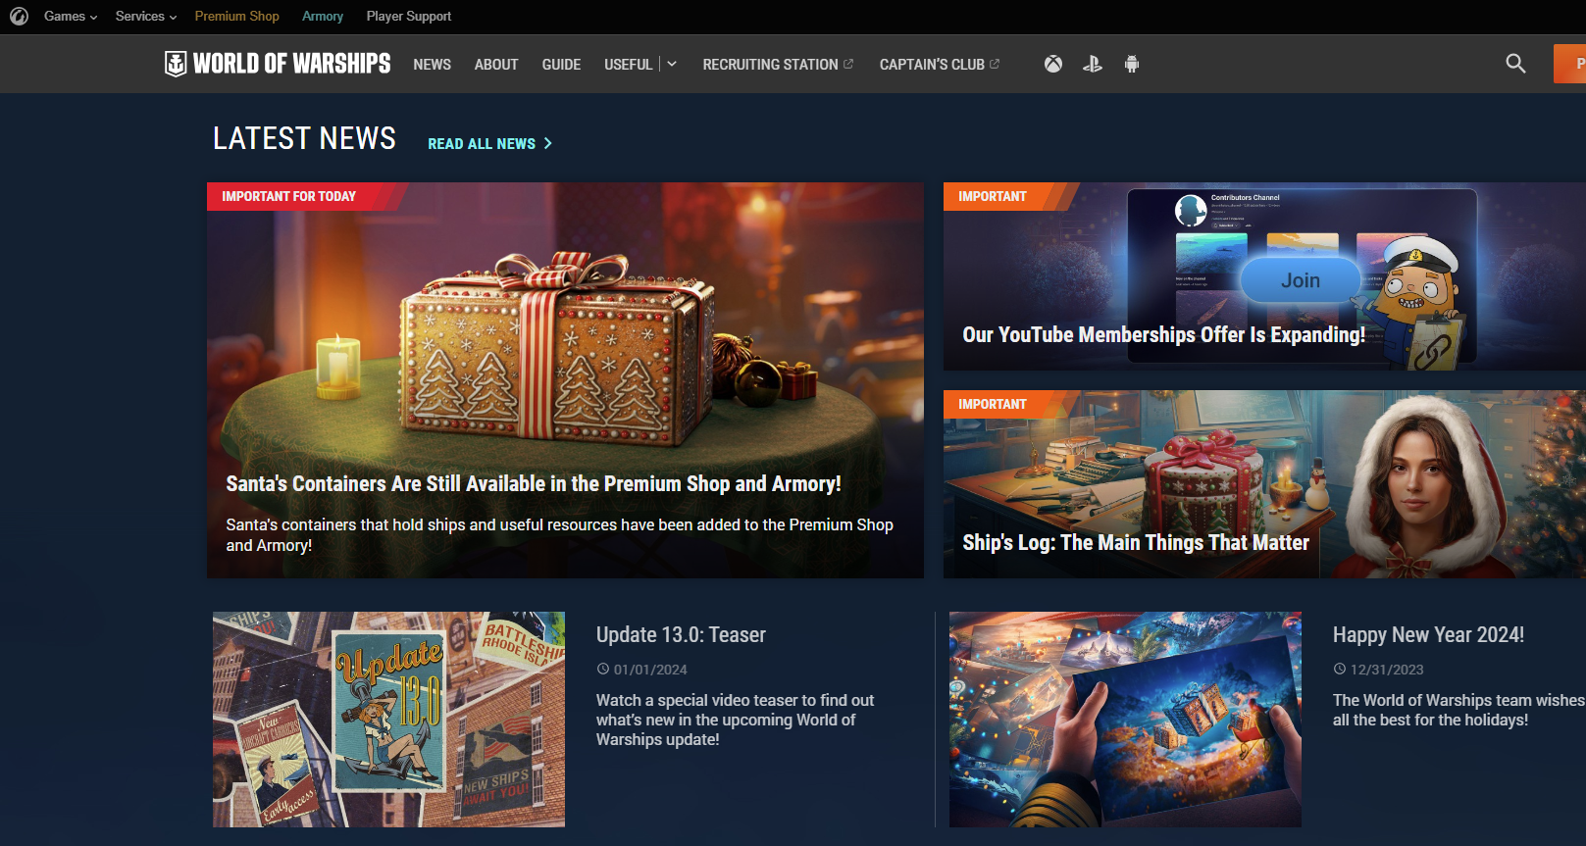
Task: Click the World of Warships logo
Action: 278,64
